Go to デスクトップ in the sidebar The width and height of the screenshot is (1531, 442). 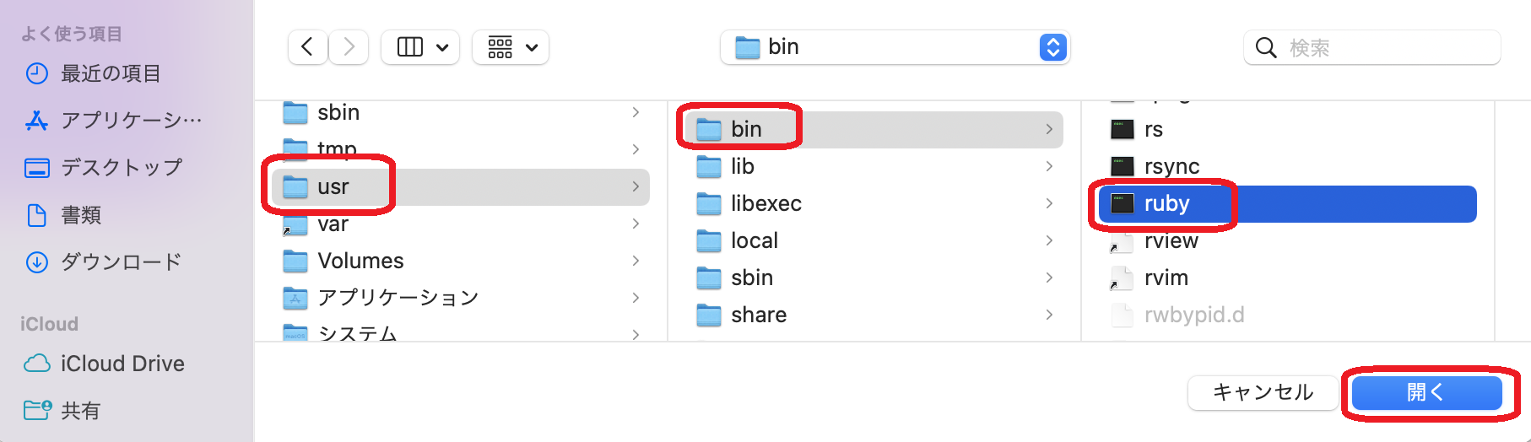(x=121, y=168)
